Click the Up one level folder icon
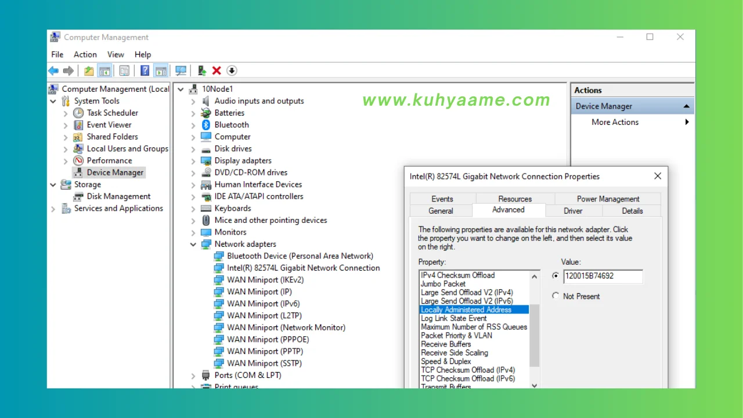Viewport: 743px width, 418px height. click(89, 71)
